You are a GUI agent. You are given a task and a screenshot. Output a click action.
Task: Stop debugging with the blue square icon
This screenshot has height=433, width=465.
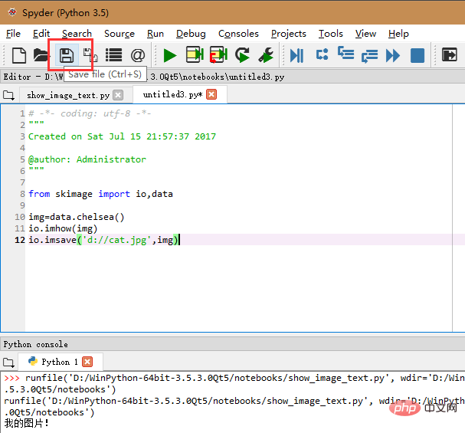pos(418,55)
